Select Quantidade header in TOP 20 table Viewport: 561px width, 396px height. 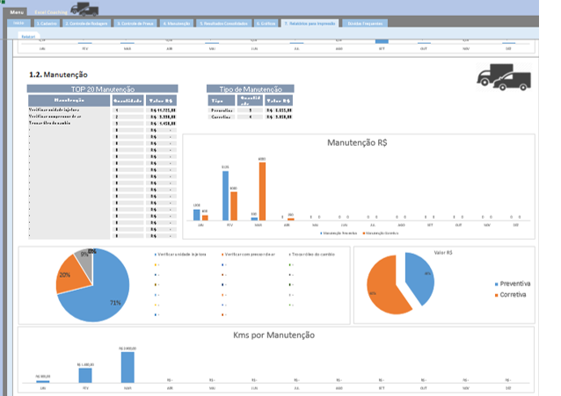click(128, 100)
